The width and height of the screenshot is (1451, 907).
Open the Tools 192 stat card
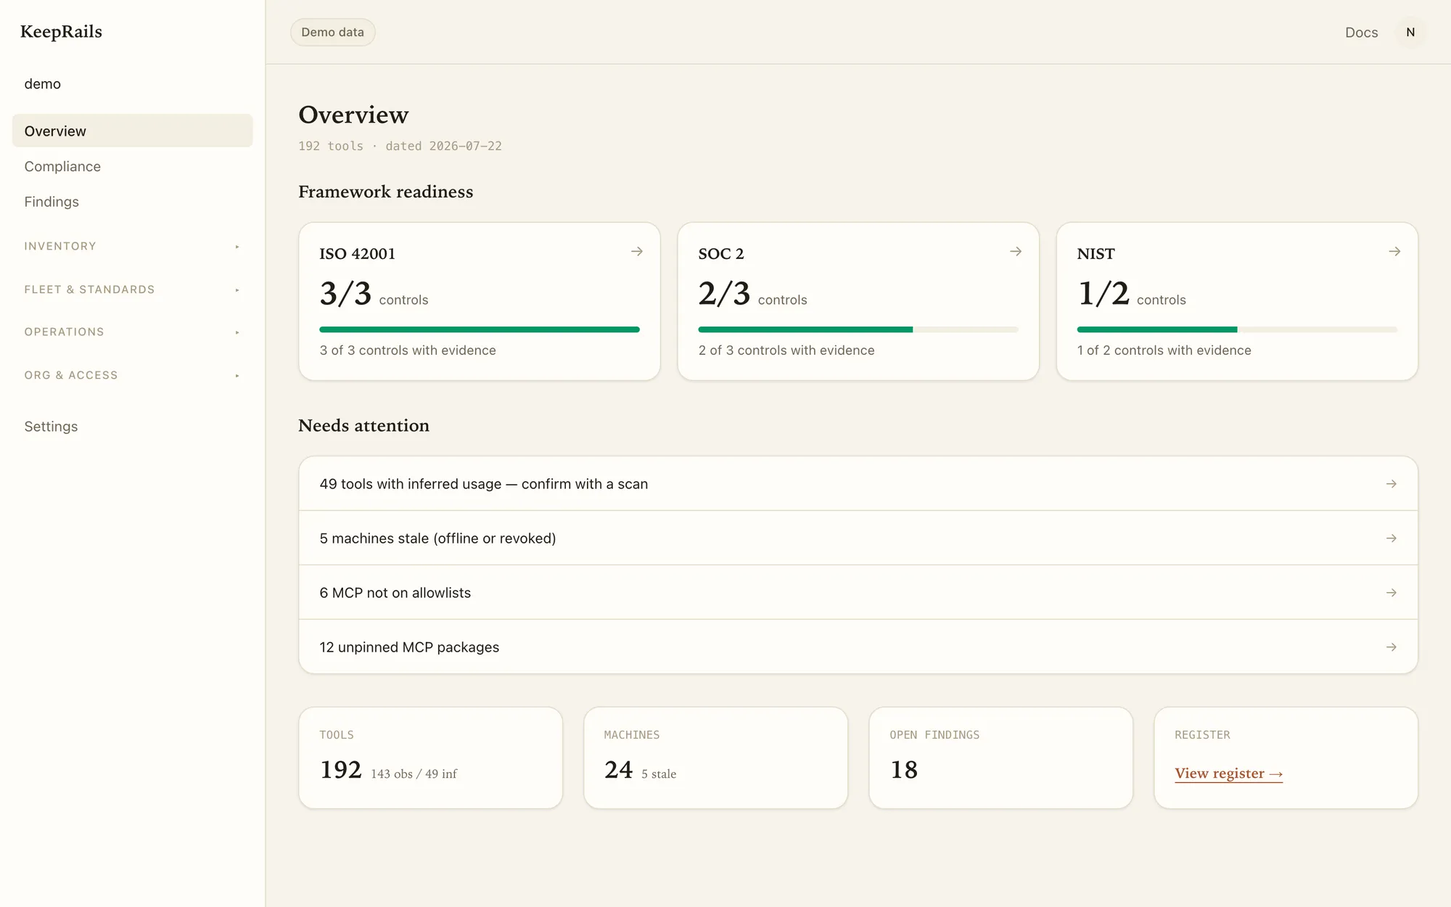[x=430, y=758]
